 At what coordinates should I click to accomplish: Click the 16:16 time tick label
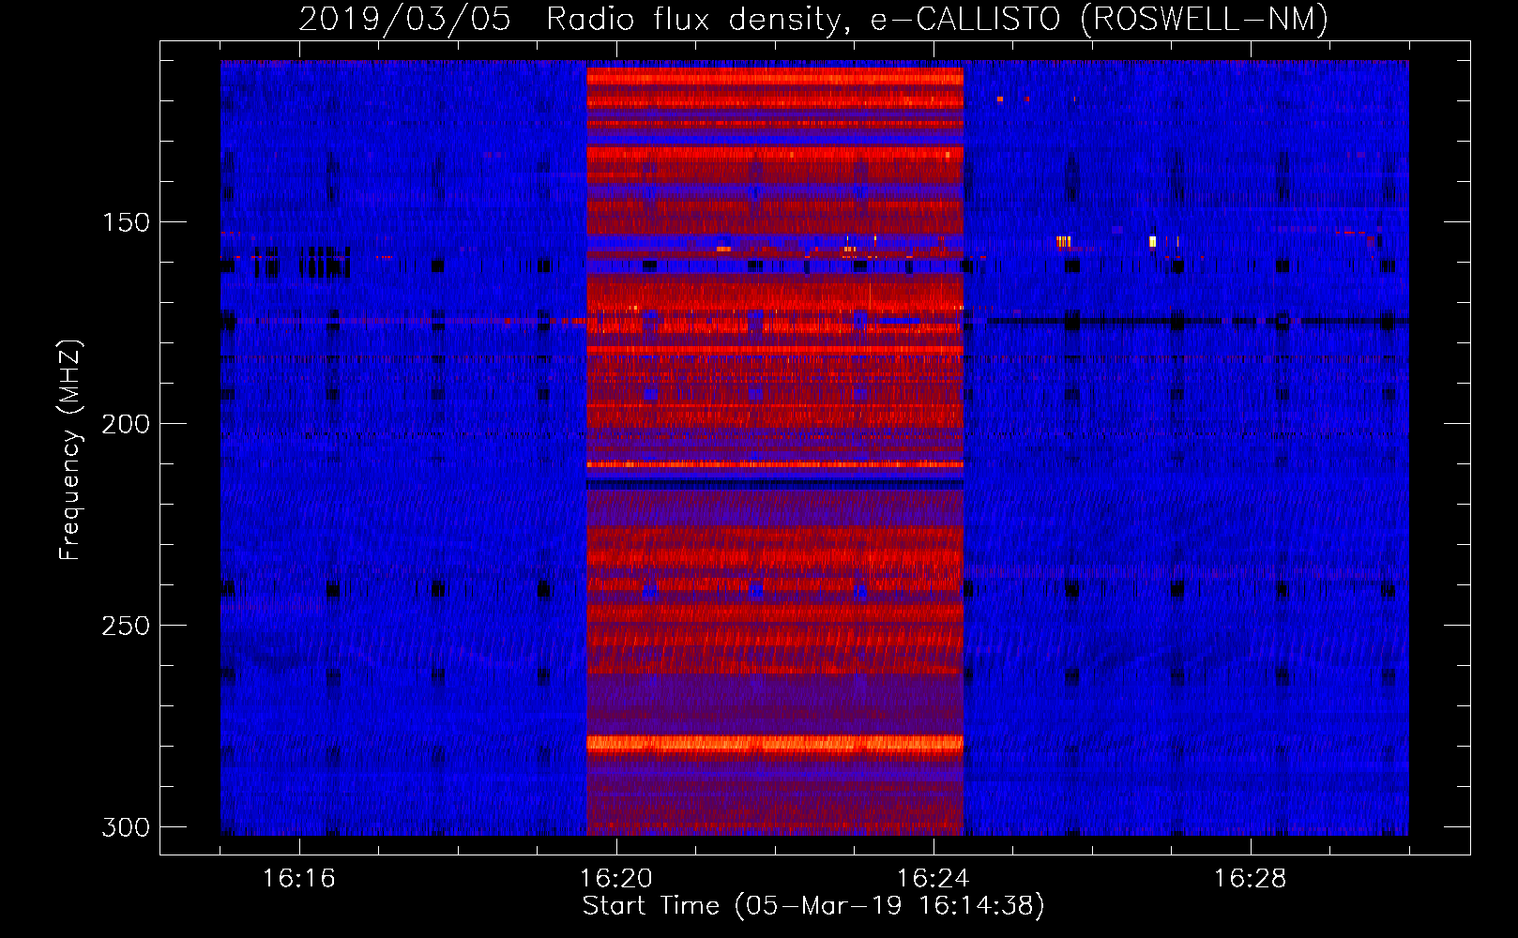tap(298, 879)
